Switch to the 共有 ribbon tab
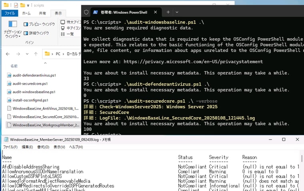This screenshot has height=191, width=304. coord(42,13)
